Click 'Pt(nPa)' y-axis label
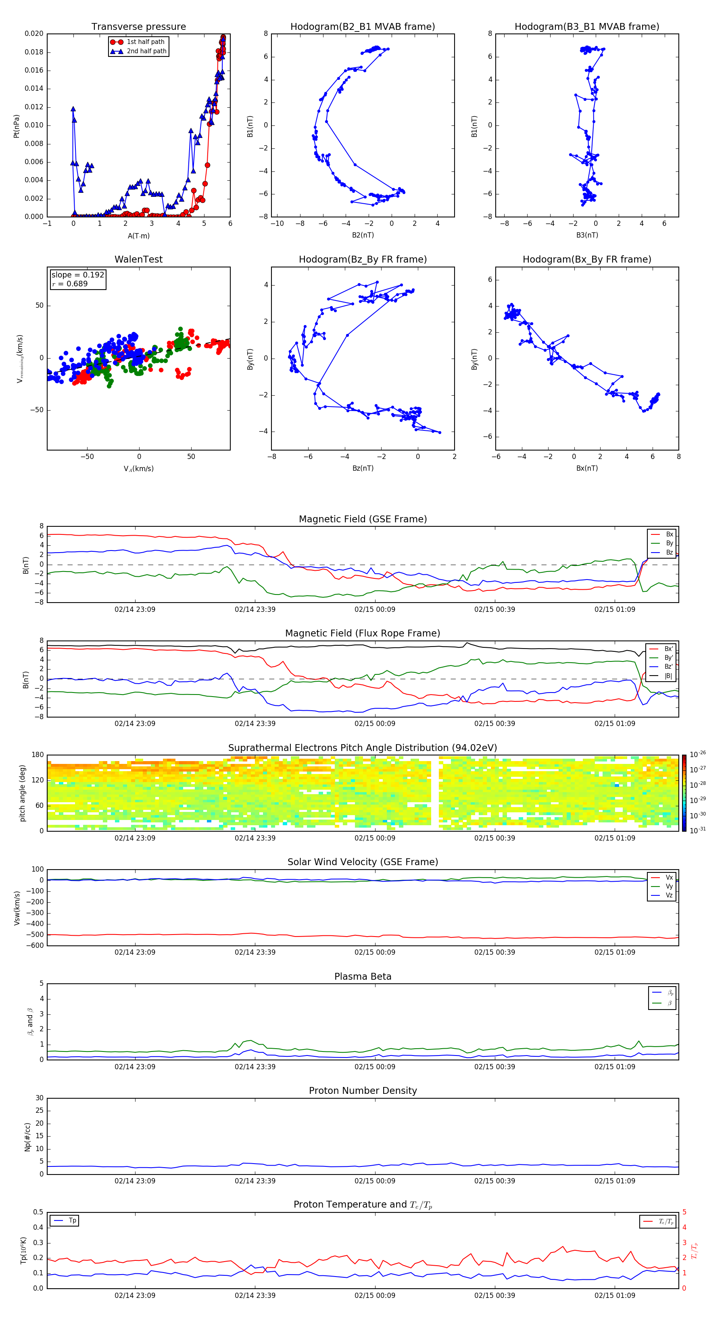The image size is (726, 1331). (17, 125)
